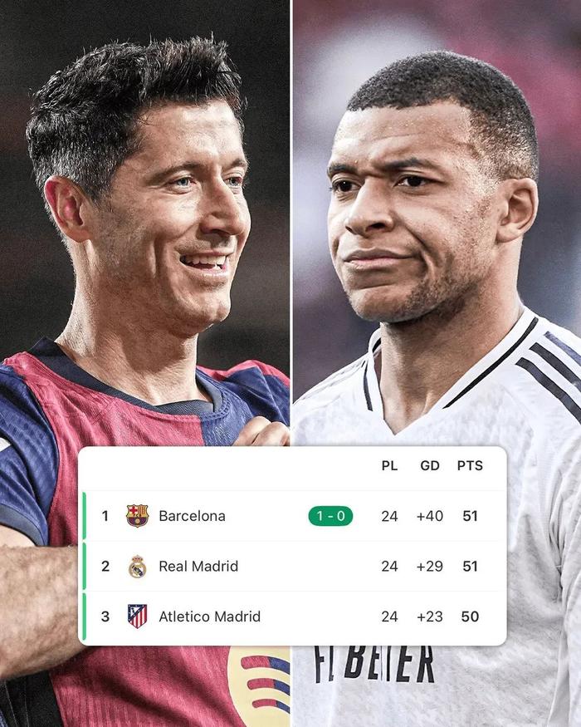Click the black sponsor lettering on white jersey
The height and width of the screenshot is (727, 581).
tap(374, 664)
